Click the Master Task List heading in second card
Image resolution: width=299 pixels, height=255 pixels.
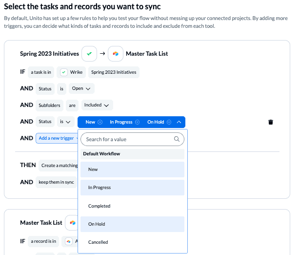(41, 223)
